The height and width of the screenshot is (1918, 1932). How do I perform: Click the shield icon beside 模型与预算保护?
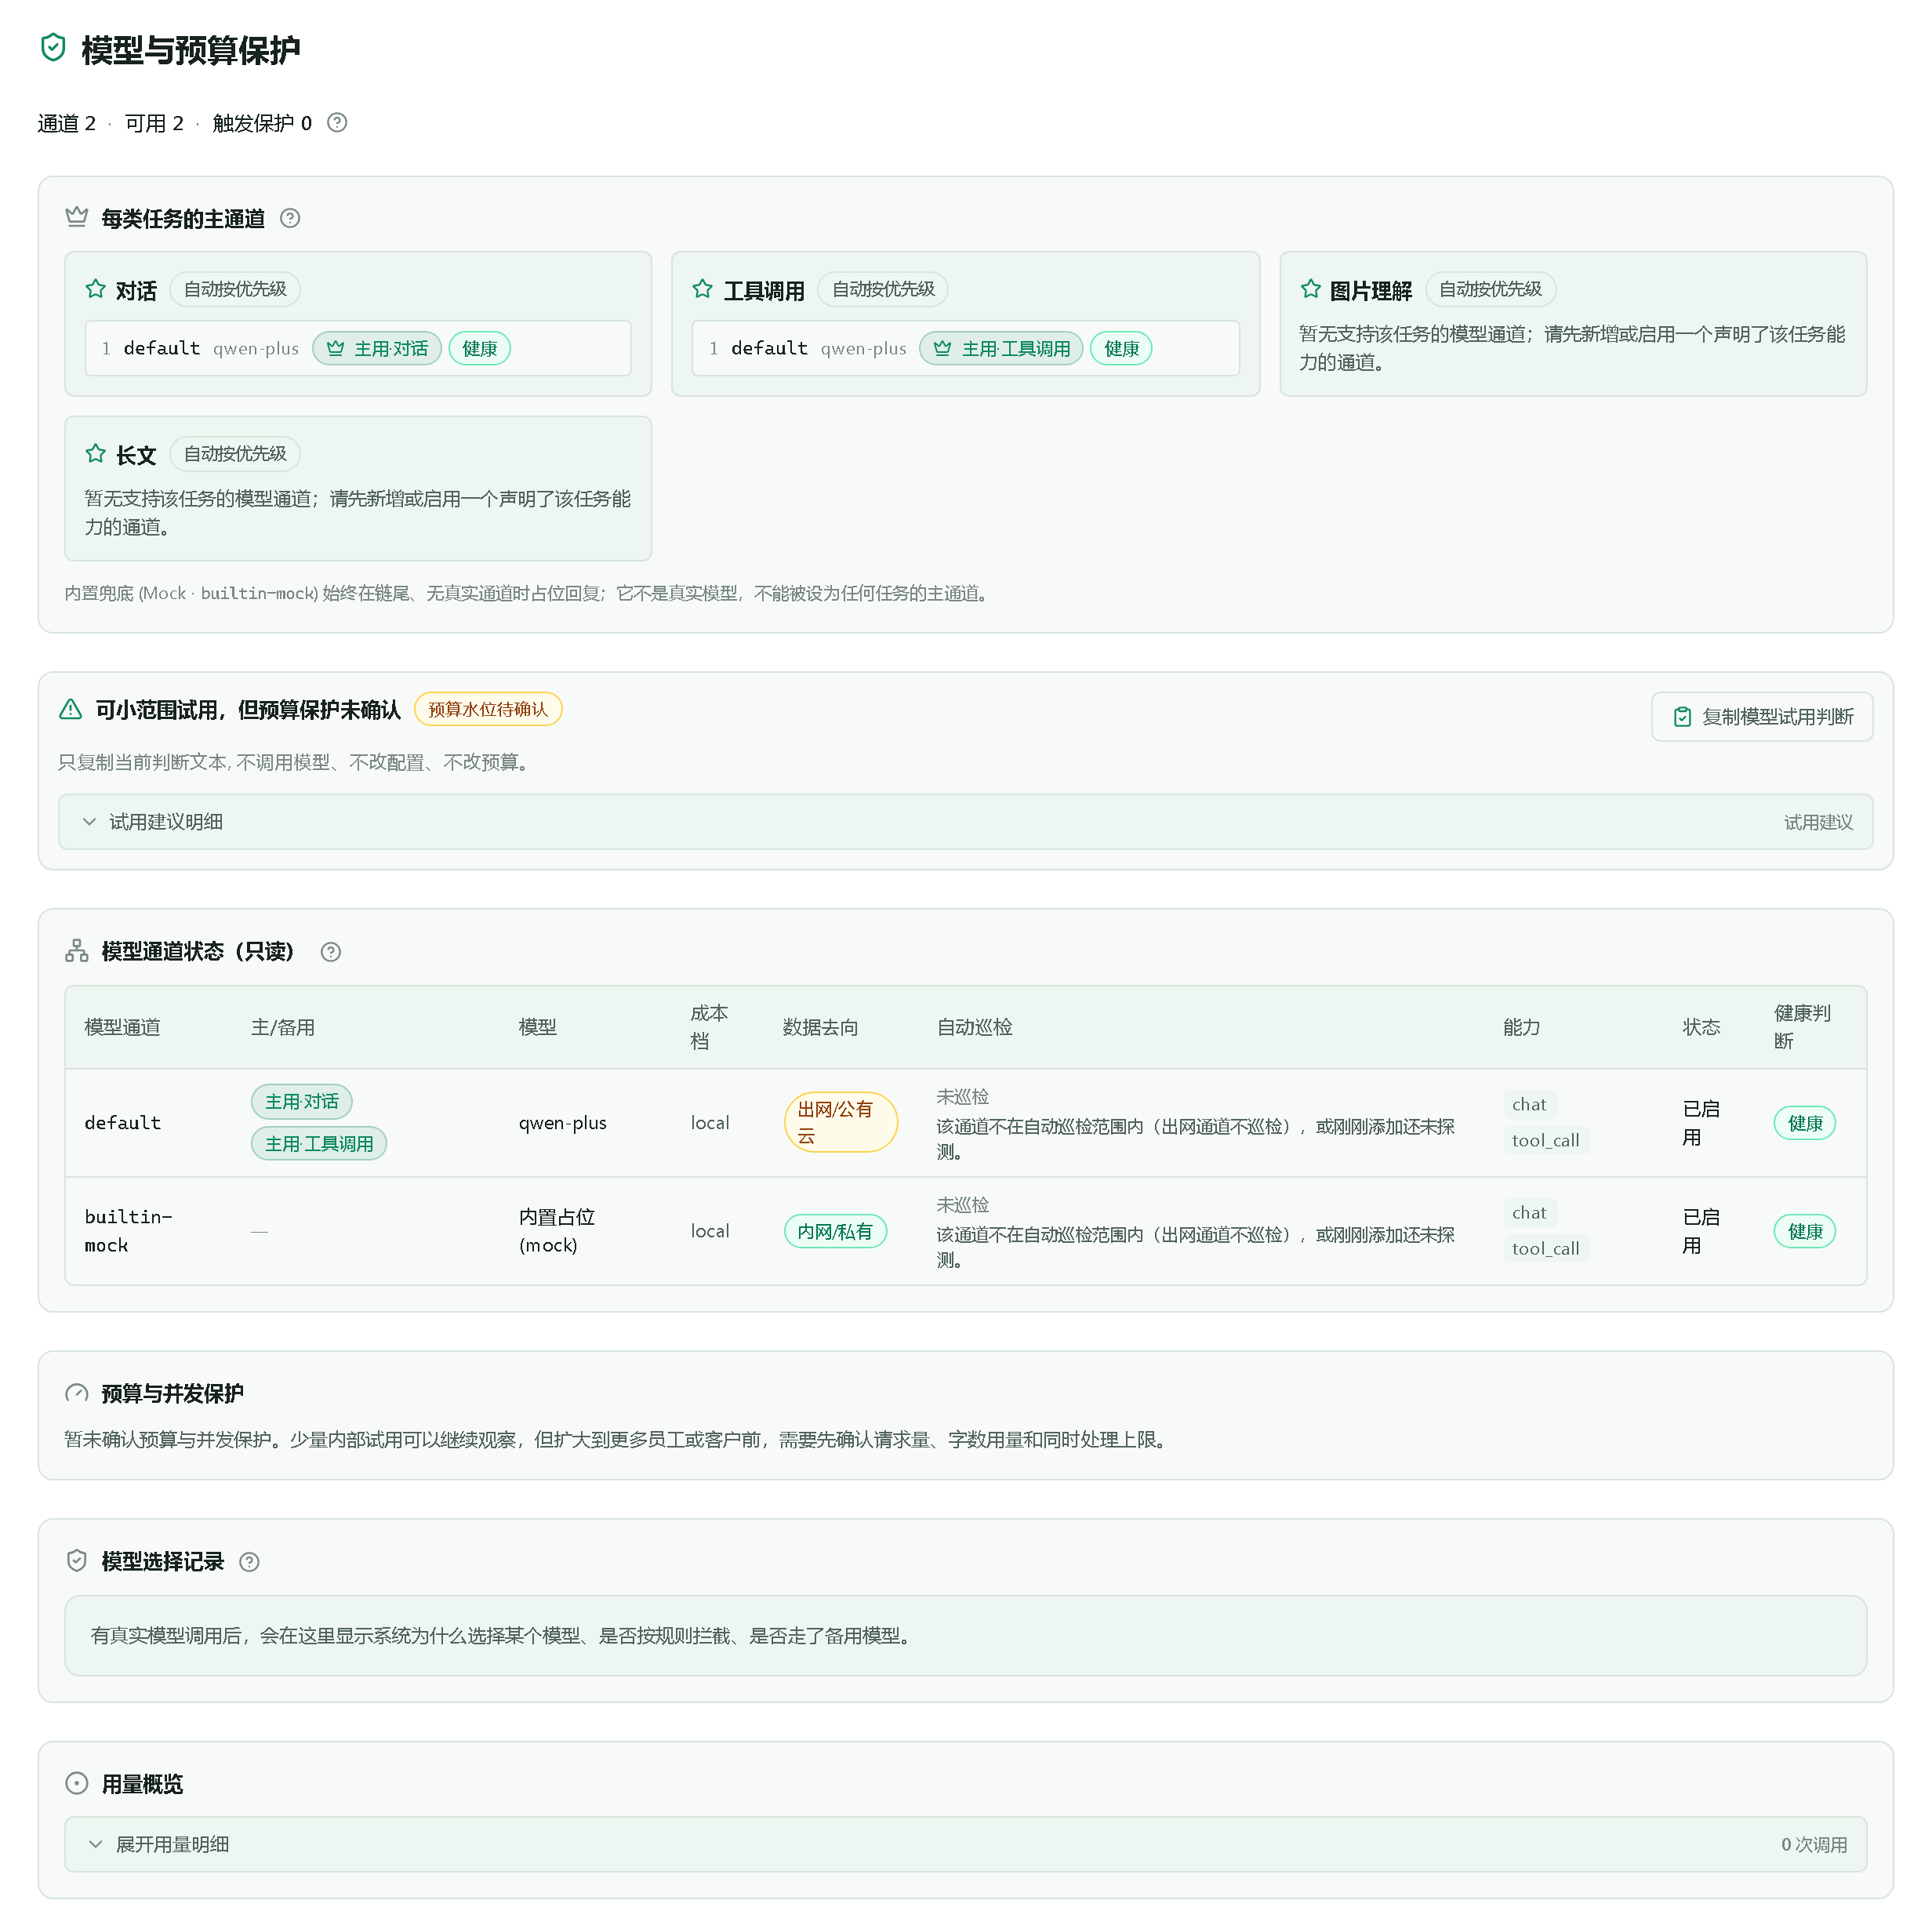[x=53, y=48]
